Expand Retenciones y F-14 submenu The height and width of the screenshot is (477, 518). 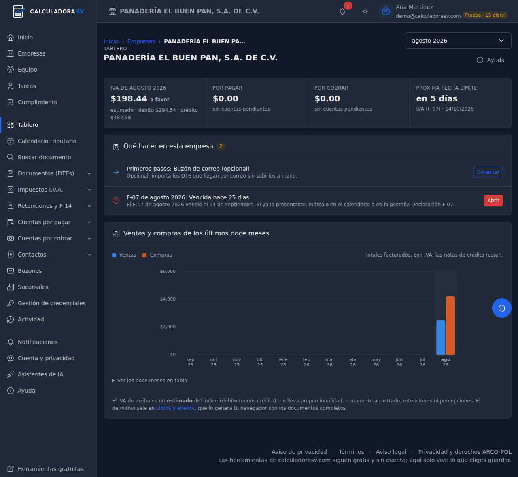click(89, 206)
